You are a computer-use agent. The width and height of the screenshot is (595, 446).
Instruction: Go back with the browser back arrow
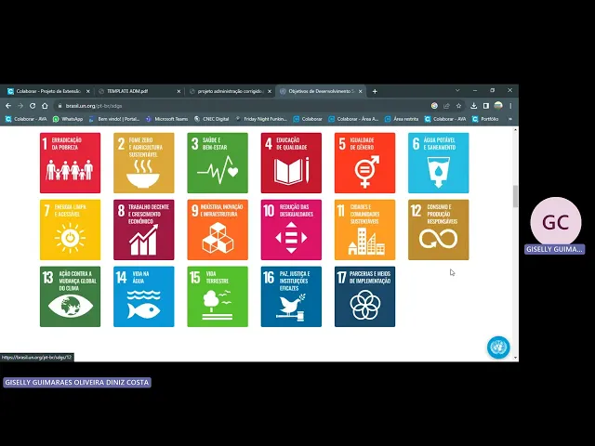click(8, 106)
